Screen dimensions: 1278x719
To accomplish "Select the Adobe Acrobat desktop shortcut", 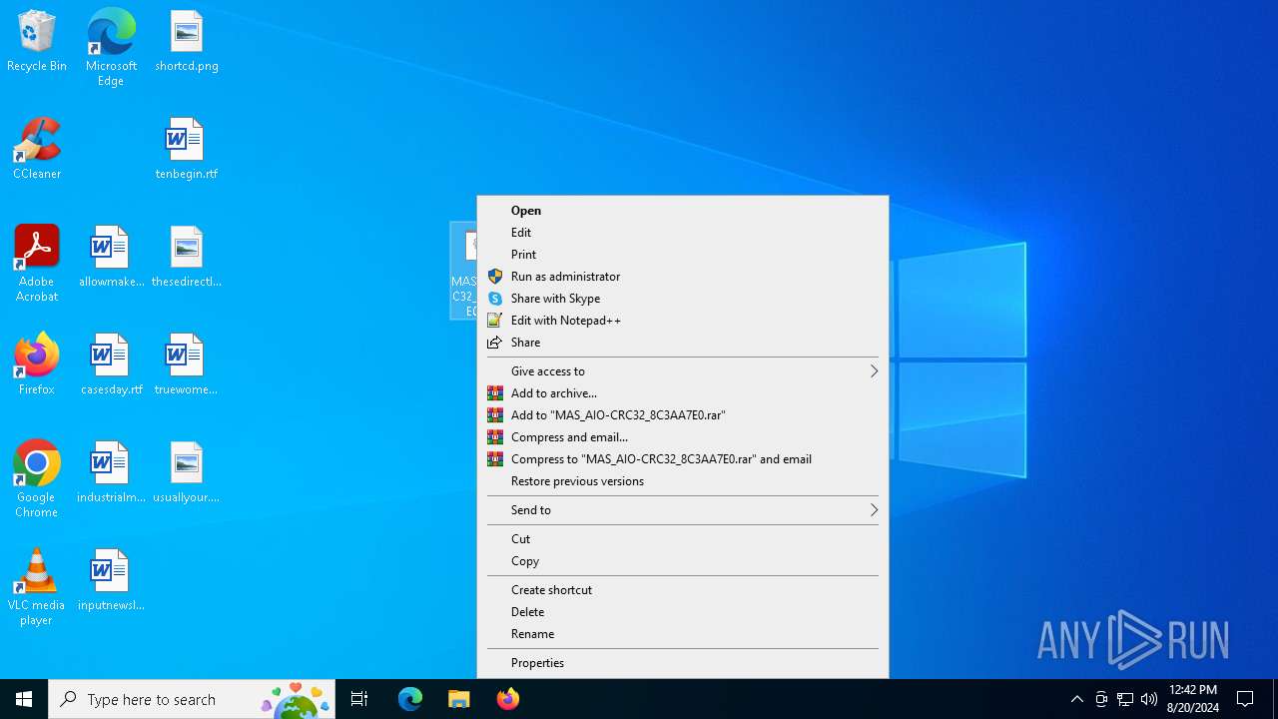I will pos(37,264).
